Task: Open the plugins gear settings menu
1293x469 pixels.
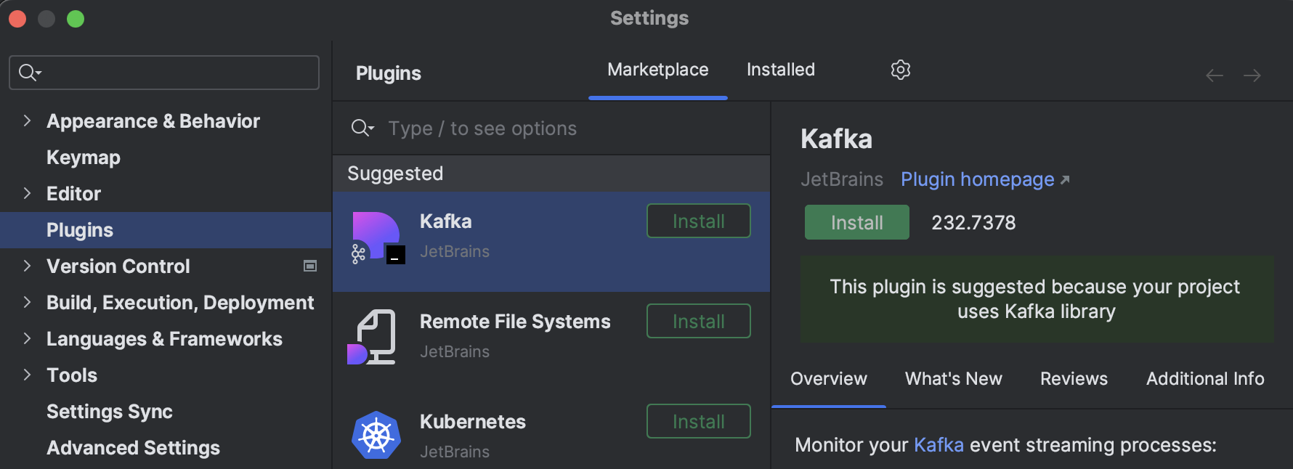Action: [901, 70]
